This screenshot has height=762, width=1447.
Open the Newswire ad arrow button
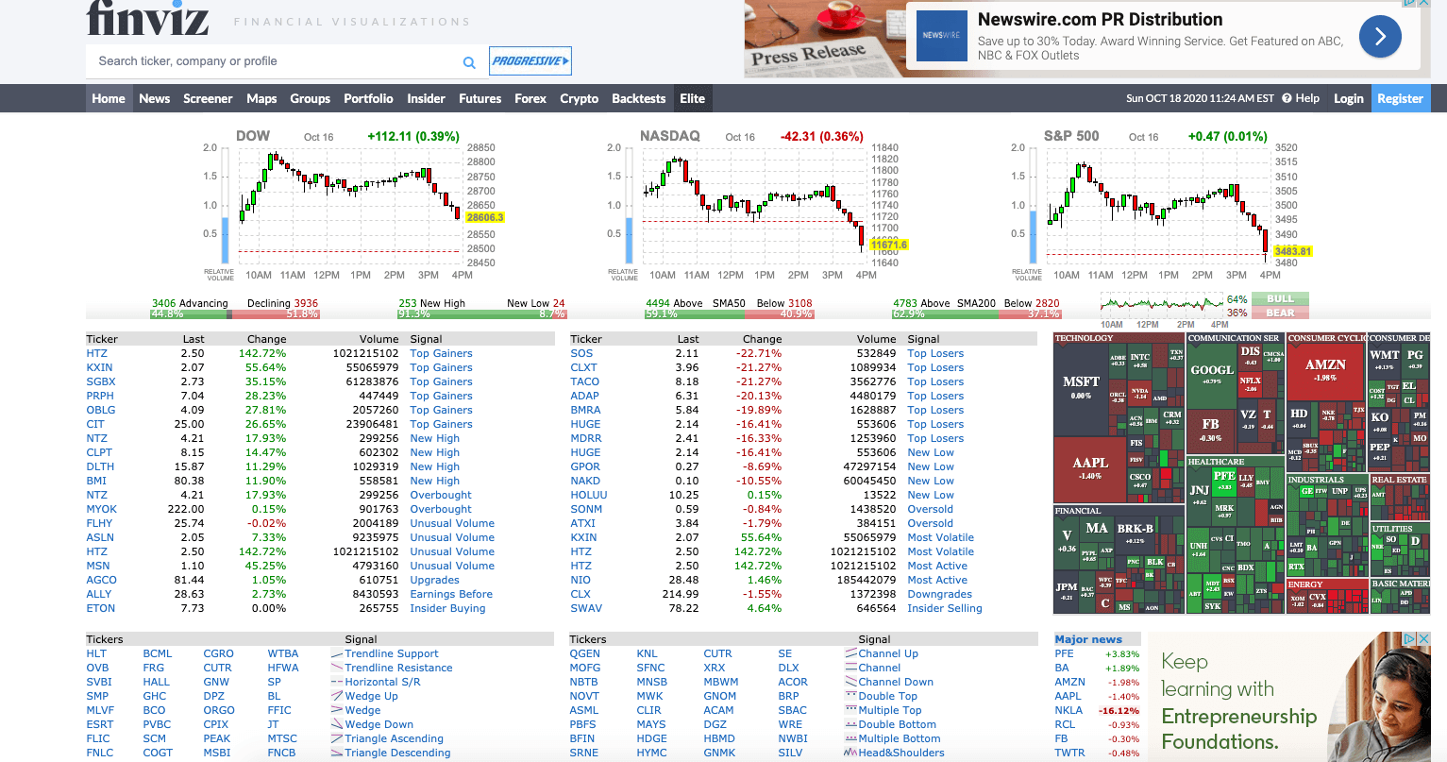(1380, 37)
